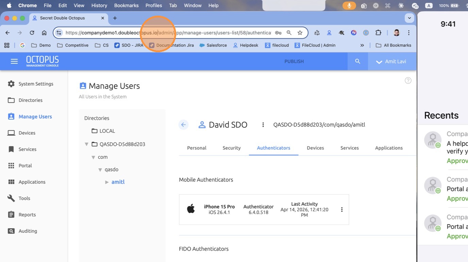Open the Bookmarks menu in the menu bar
Image resolution: width=468 pixels, height=262 pixels.
click(126, 5)
